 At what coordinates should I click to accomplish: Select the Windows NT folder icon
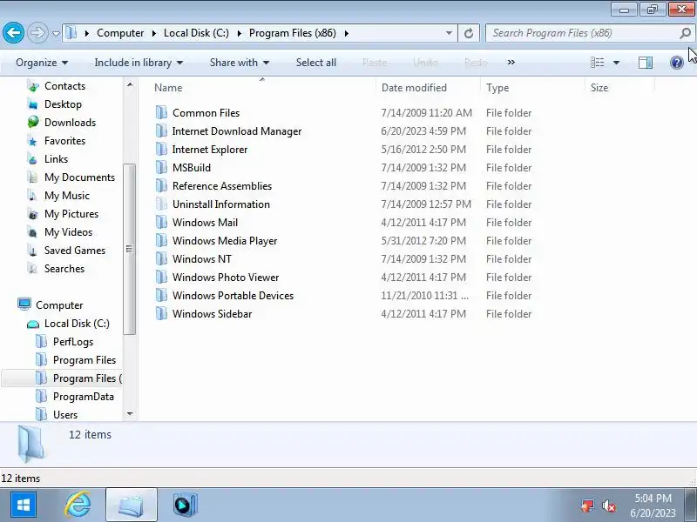[161, 258]
